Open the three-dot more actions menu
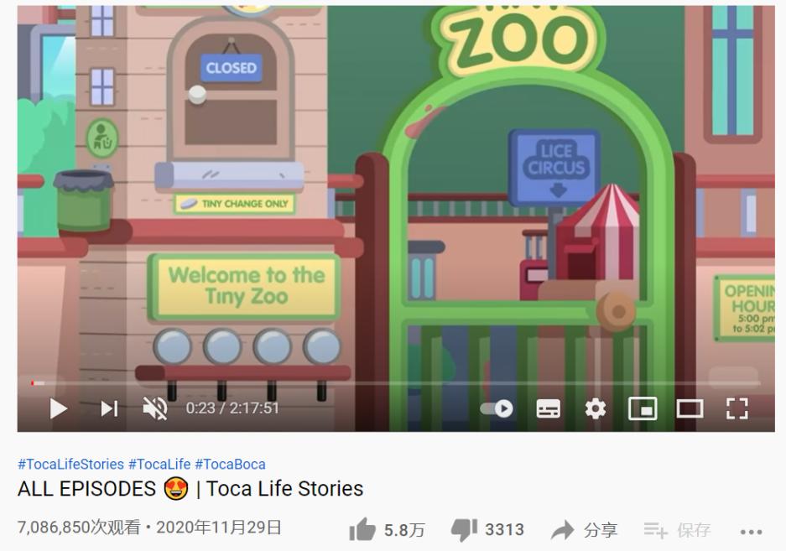Viewport: 786px width, 551px height. [x=751, y=532]
